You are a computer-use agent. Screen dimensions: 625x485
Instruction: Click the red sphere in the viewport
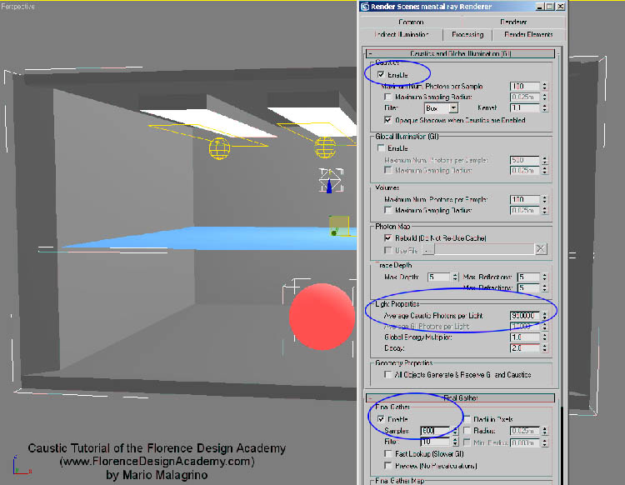coord(321,317)
